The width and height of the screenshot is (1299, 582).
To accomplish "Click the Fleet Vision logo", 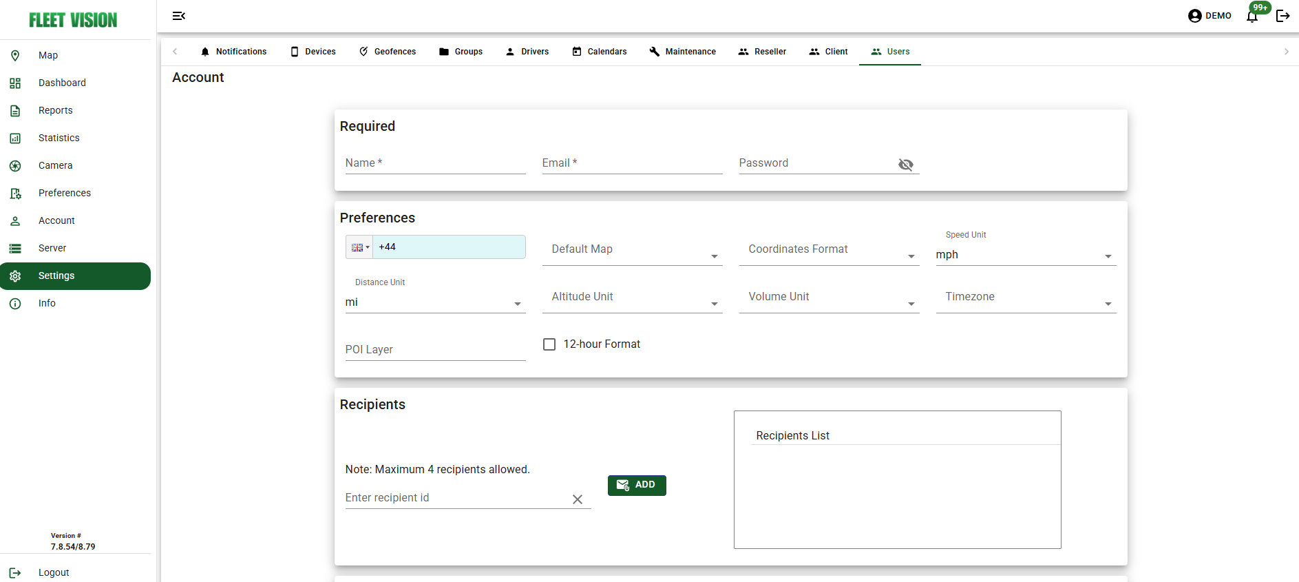I will point(74,20).
